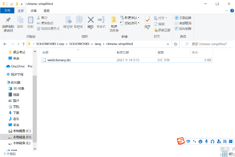This screenshot has width=235, height=157.
Task: Select Local Disk (E:) in navigation pane
Action: click(20, 143)
